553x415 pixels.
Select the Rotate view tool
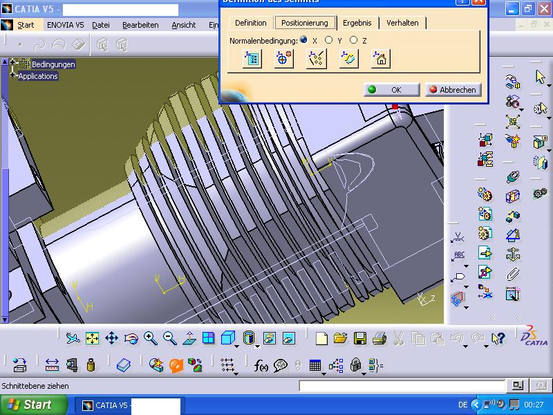[131, 338]
